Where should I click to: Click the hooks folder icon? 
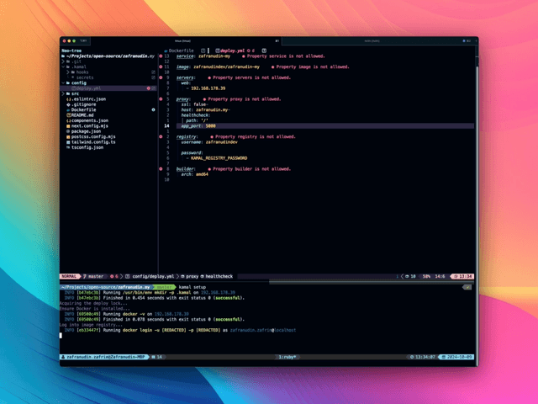[x=73, y=72]
